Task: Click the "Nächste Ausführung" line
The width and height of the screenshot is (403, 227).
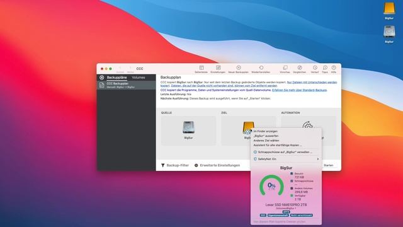Action: pos(215,98)
